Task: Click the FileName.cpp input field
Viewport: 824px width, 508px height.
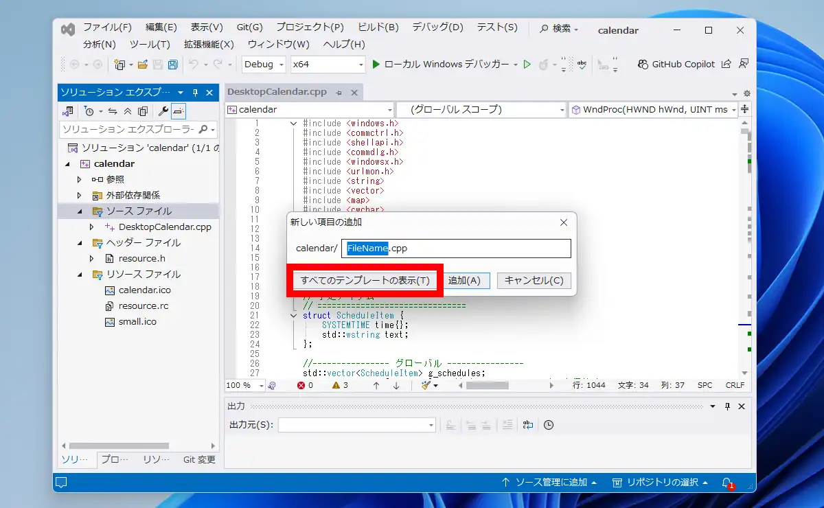Action: (456, 249)
